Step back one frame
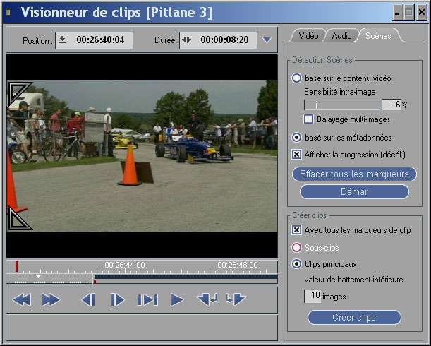The width and height of the screenshot is (431, 346). 88,300
